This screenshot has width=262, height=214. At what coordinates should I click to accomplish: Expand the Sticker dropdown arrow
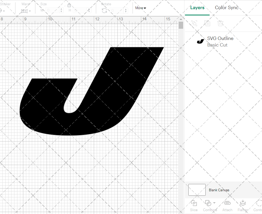(x=4, y=11)
